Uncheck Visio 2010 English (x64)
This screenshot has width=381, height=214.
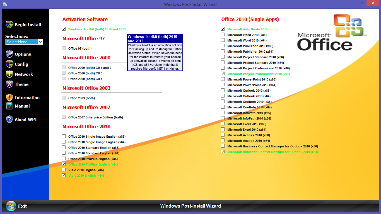pyautogui.click(x=64, y=175)
